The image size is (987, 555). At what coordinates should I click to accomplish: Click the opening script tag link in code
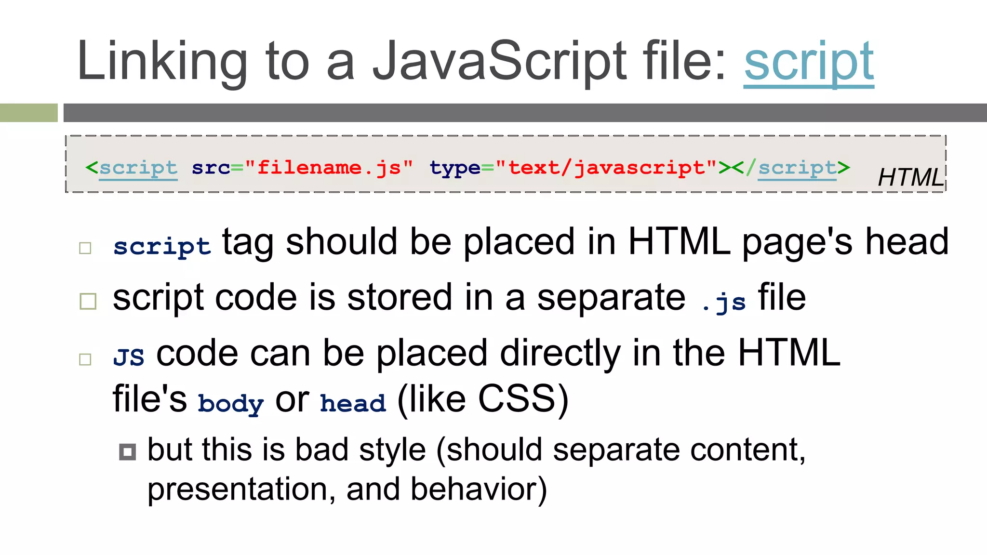[138, 168]
